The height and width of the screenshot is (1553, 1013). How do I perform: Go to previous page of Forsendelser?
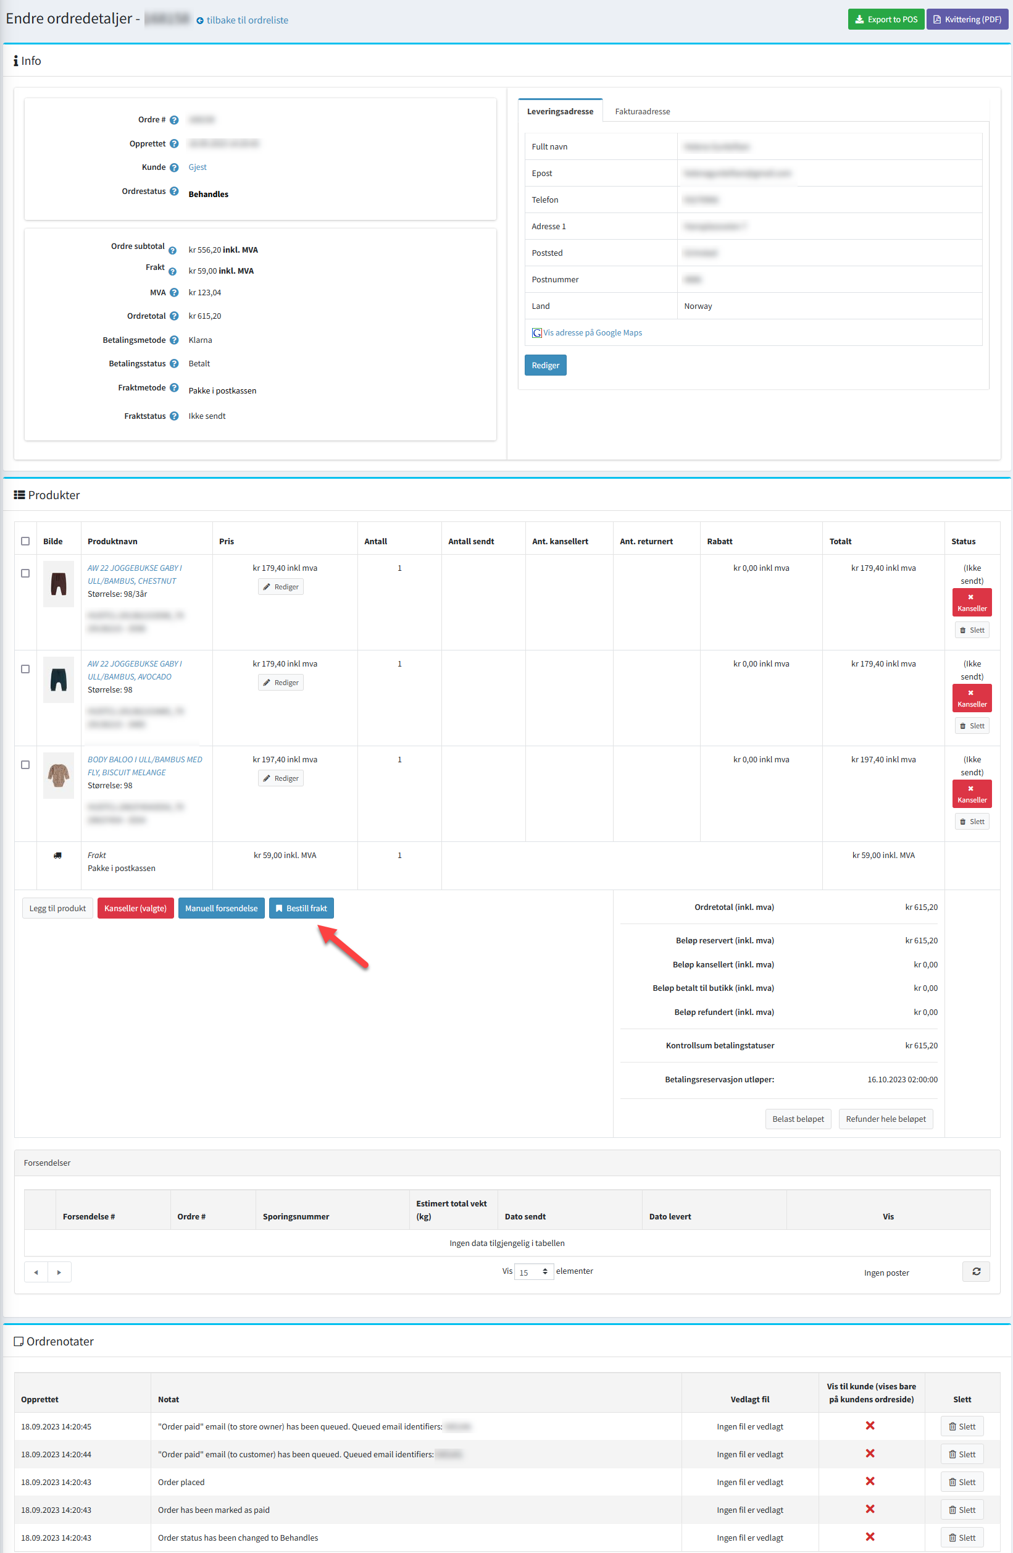pyautogui.click(x=36, y=1272)
